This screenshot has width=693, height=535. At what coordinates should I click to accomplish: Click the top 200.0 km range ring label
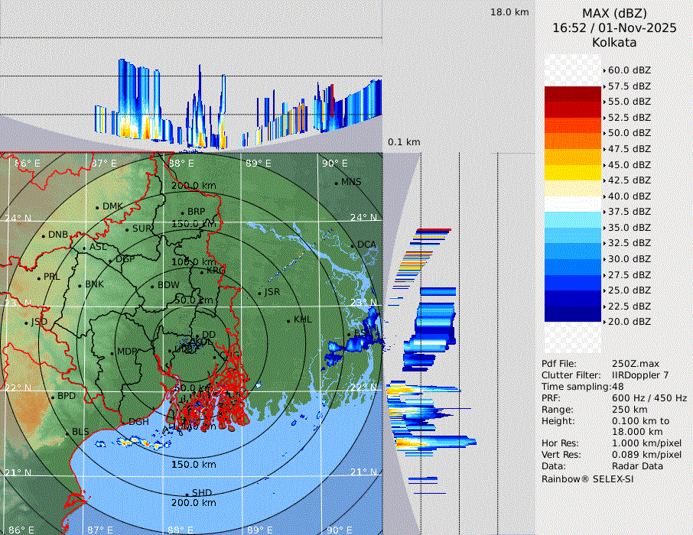click(193, 186)
